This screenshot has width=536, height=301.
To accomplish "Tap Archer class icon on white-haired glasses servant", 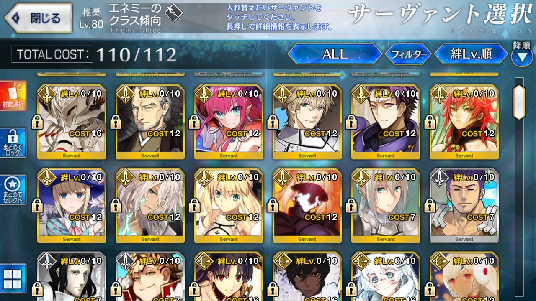I will (361, 262).
